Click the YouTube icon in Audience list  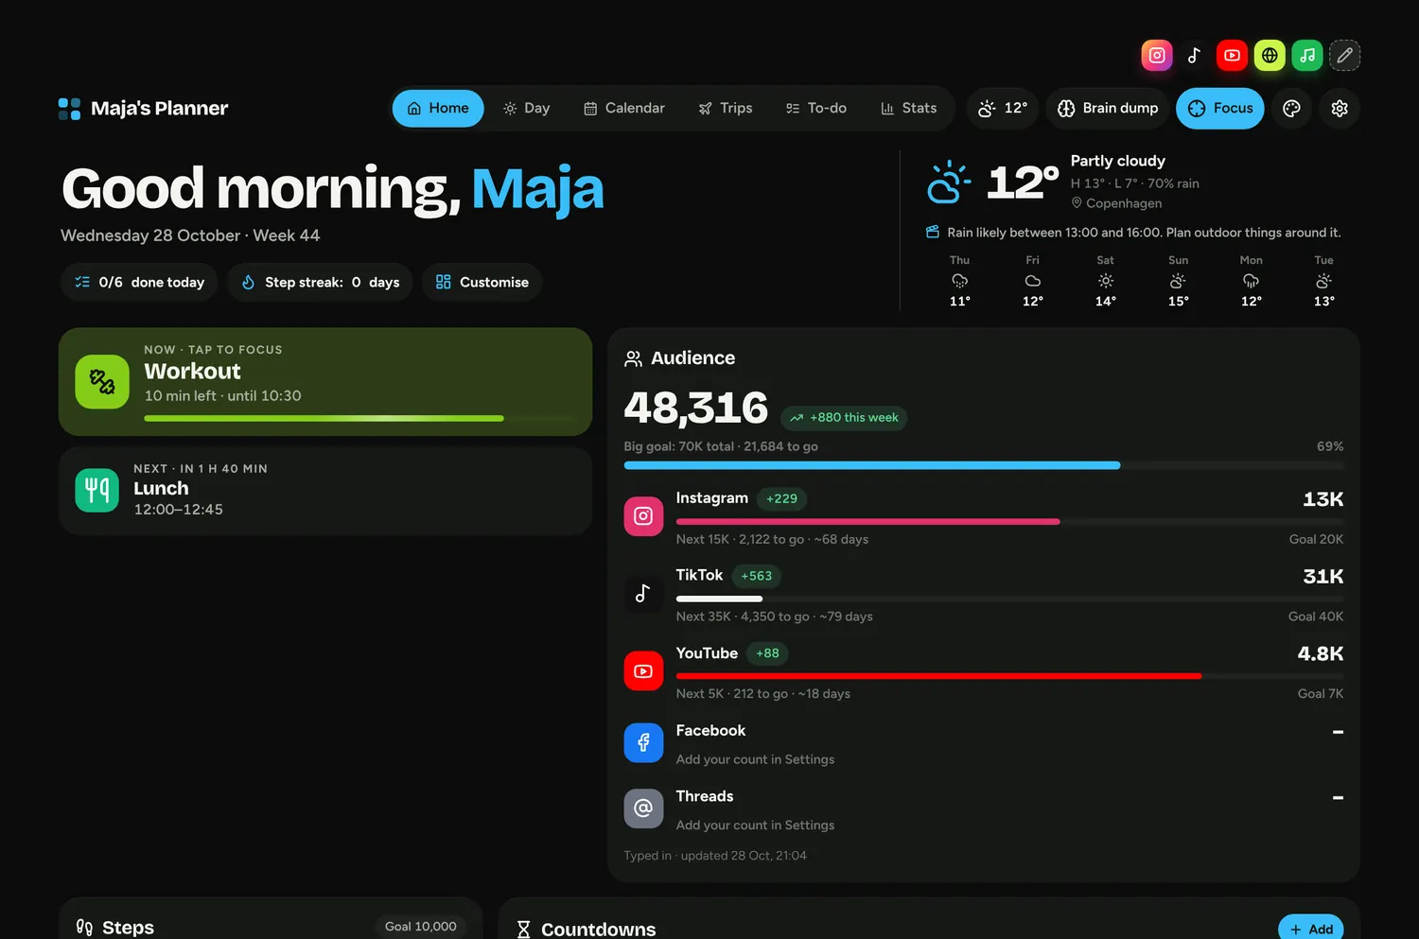(643, 670)
